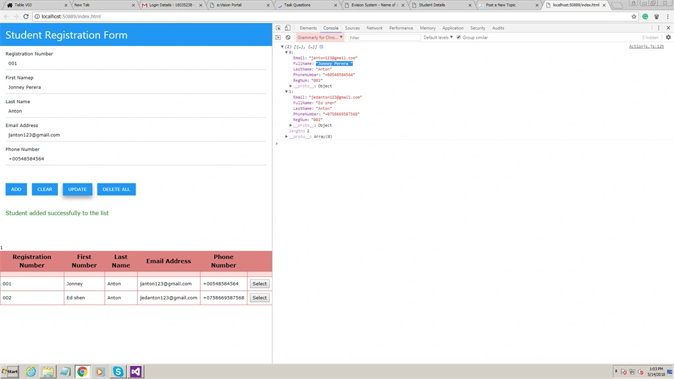Open the Actionjs source link
Screen dimensions: 674x379
click(x=646, y=47)
